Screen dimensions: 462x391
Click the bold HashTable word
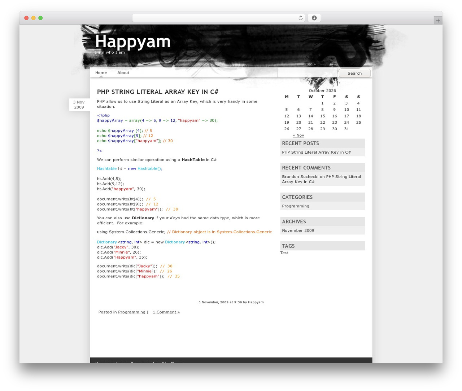click(193, 160)
